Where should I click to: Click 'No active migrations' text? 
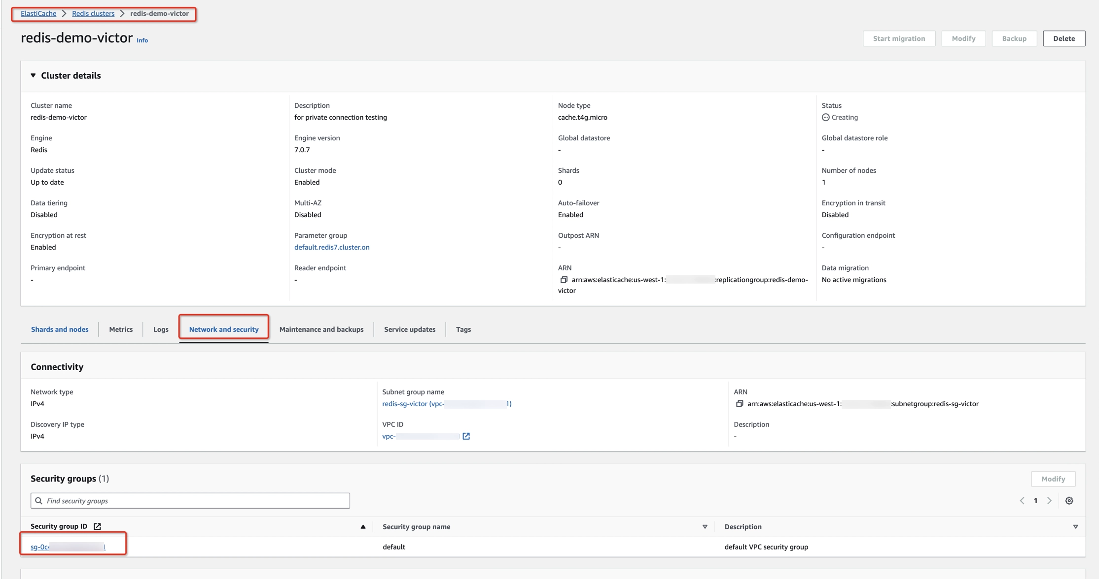854,280
